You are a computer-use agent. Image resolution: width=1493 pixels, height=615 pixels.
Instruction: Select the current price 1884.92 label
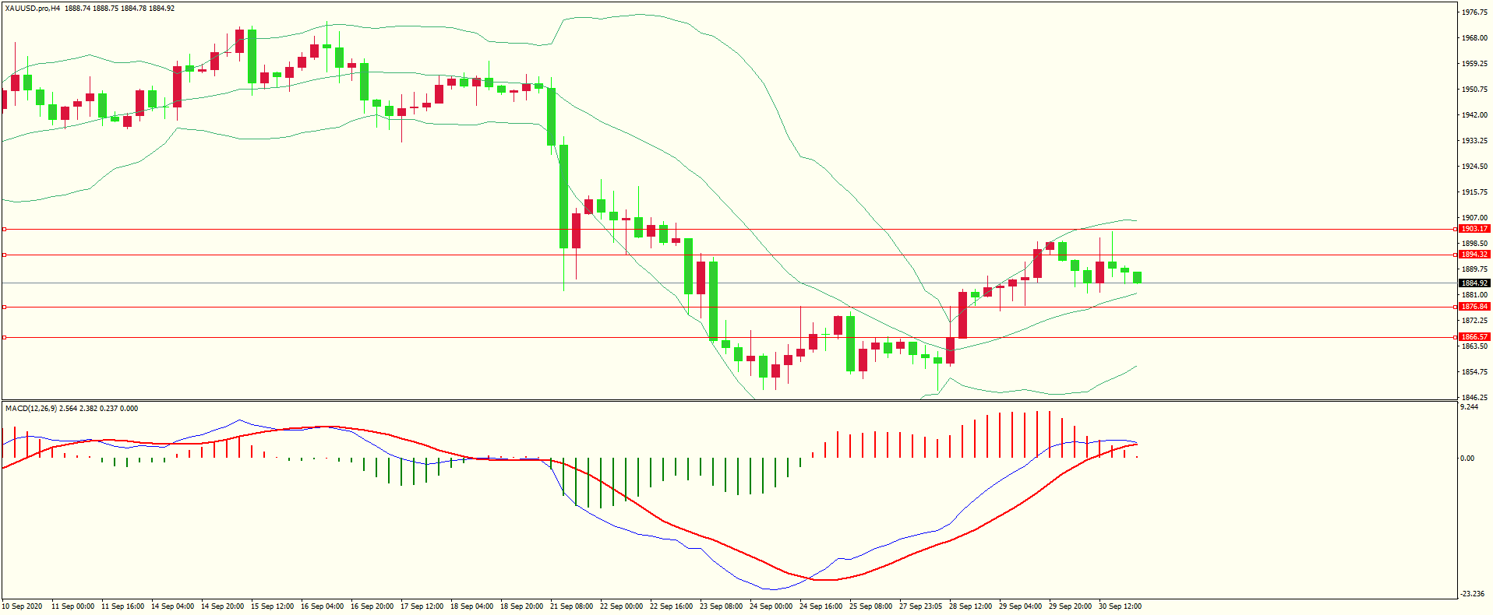pyautogui.click(x=1474, y=283)
